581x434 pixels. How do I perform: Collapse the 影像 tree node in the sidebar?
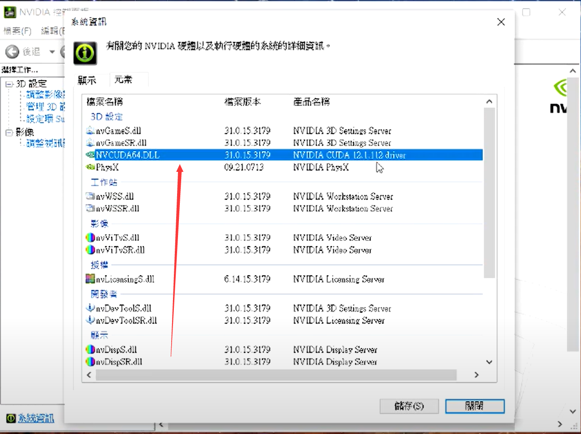(9, 133)
